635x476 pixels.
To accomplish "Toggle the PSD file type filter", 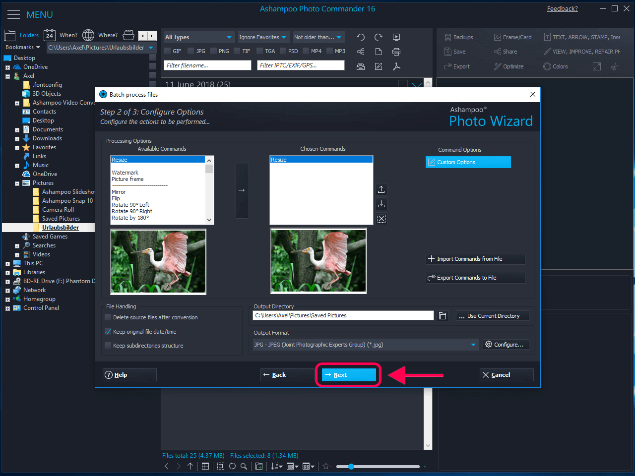I will [283, 51].
